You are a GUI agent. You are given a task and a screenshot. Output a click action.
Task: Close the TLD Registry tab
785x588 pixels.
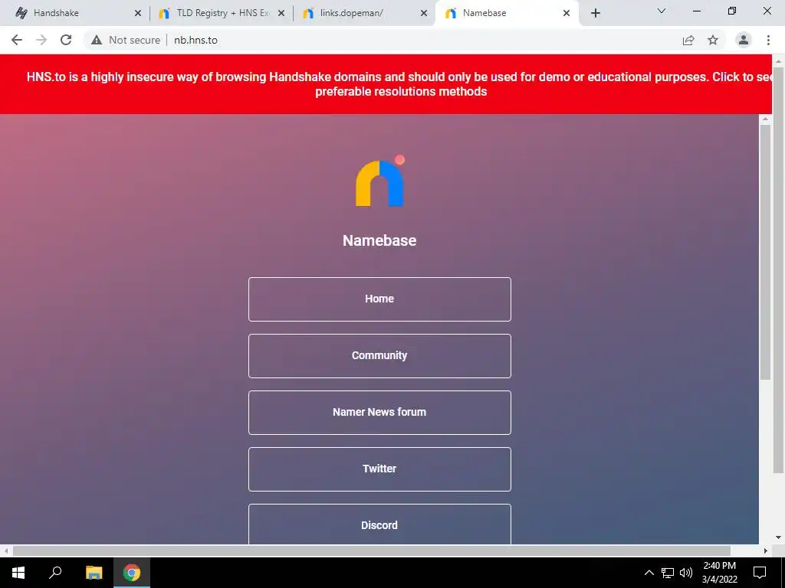tap(281, 13)
